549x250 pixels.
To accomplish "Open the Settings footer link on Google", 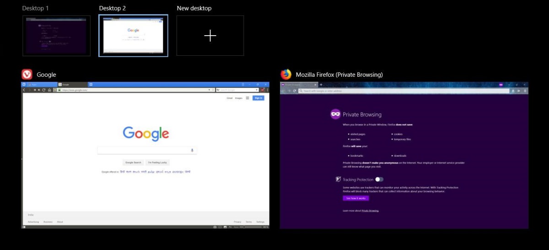I will [x=260, y=222].
